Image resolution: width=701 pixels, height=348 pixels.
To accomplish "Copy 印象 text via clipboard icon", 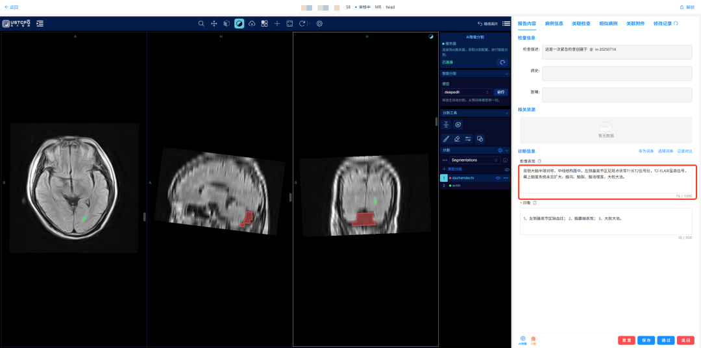I will 535,203.
